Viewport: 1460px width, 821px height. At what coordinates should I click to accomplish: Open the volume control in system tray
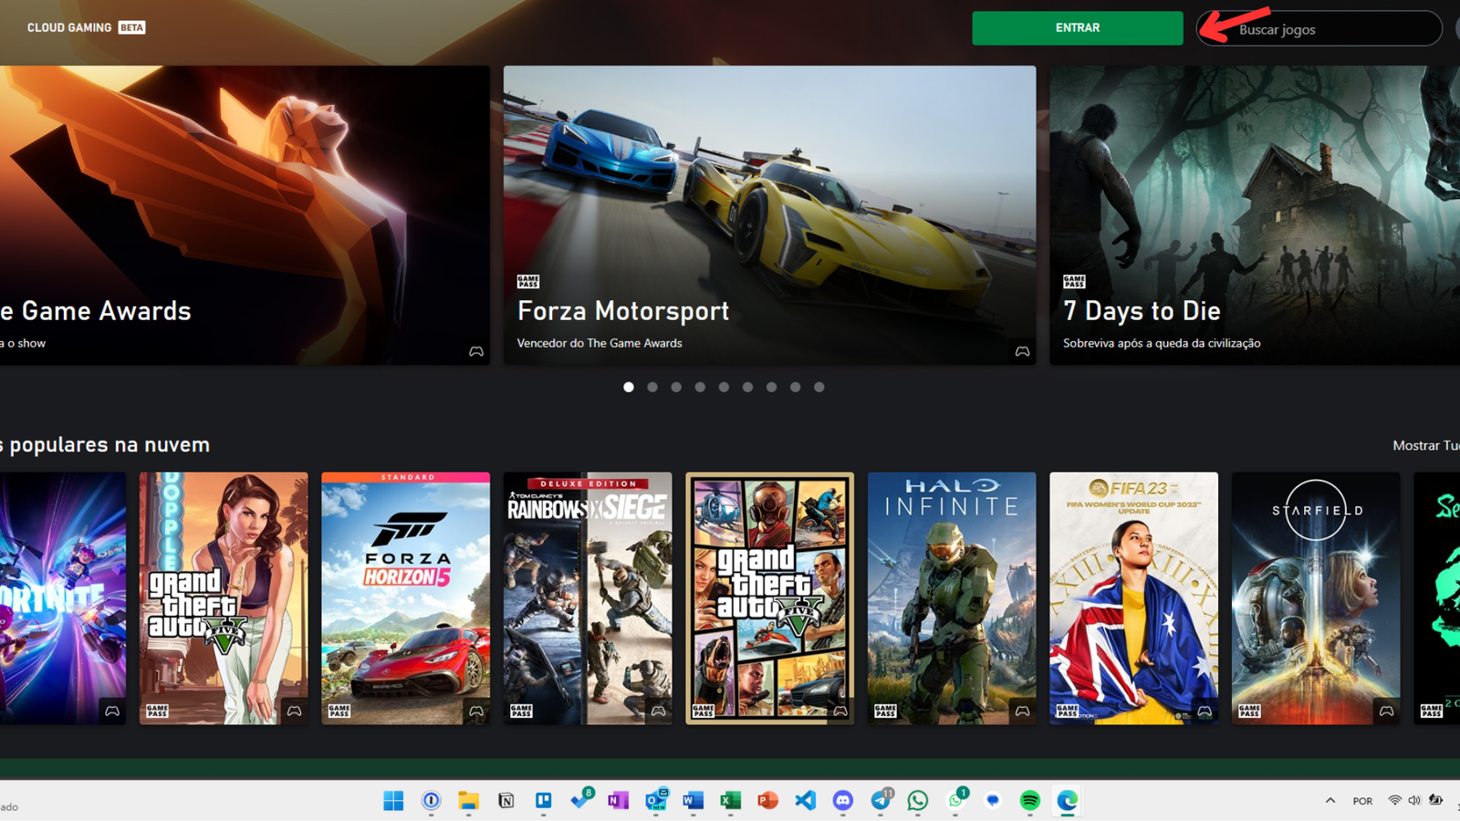click(x=1414, y=800)
